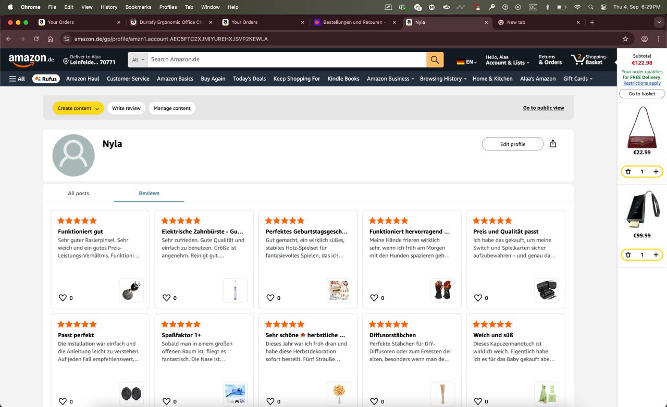Screen dimensions: 667x407
Task: Open the Apple menu
Action: point(10,7)
